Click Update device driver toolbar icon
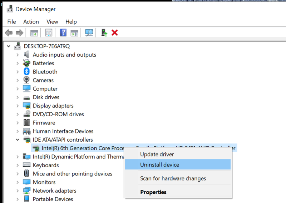 click(104, 33)
